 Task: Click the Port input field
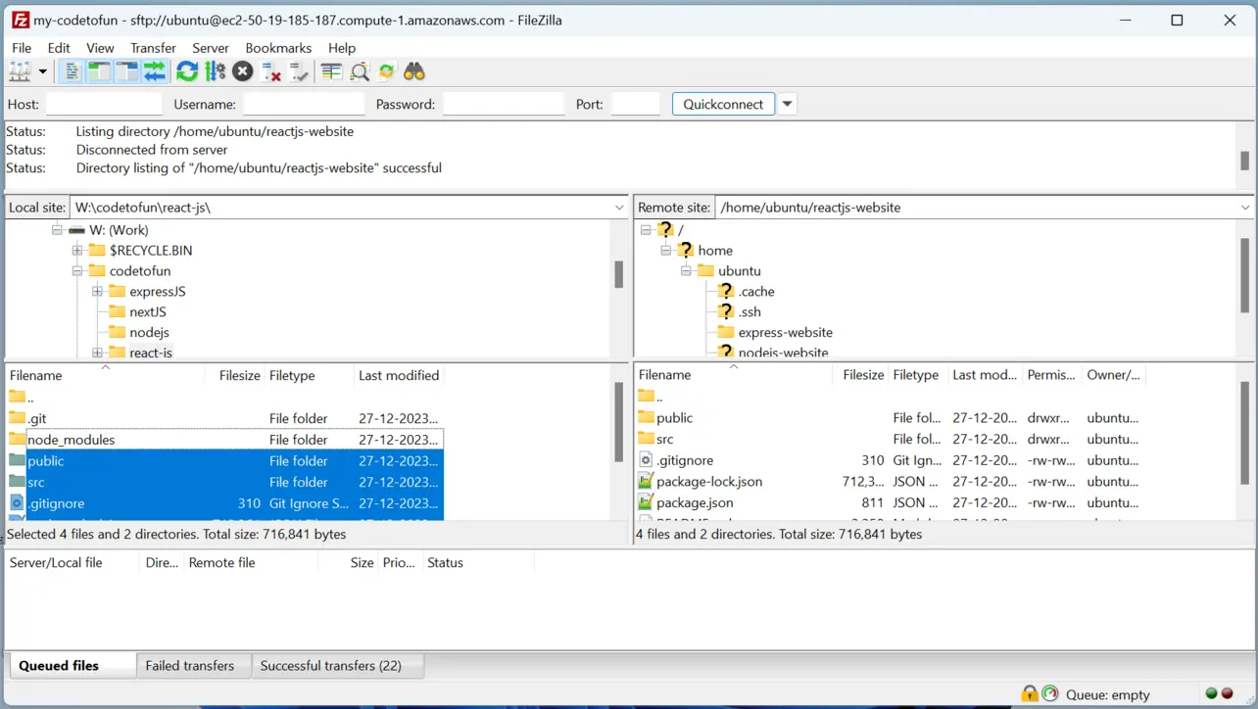(x=636, y=104)
